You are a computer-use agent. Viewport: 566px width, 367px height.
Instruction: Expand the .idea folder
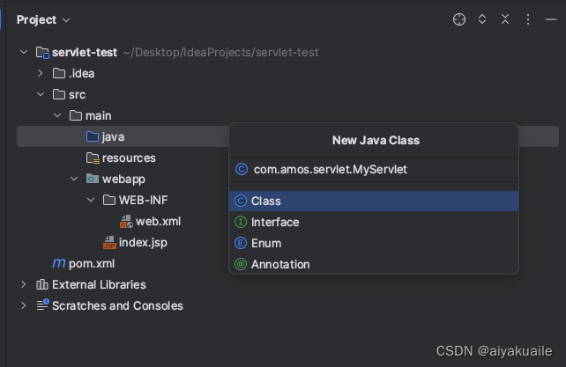(41, 73)
